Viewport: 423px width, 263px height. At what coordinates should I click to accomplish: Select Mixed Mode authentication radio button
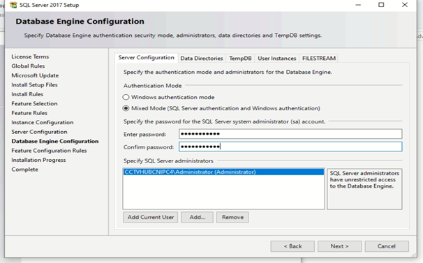coord(126,108)
